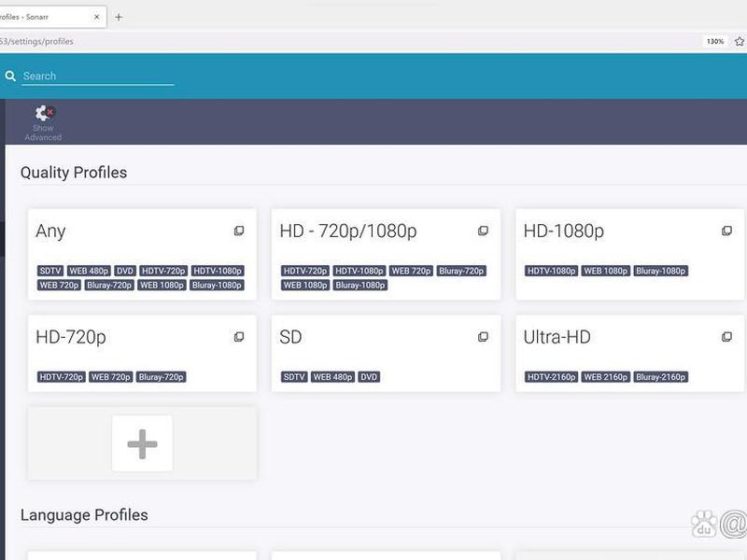Screen dimensions: 747x560
Task: Open a new browser tab
Action: coord(119,17)
